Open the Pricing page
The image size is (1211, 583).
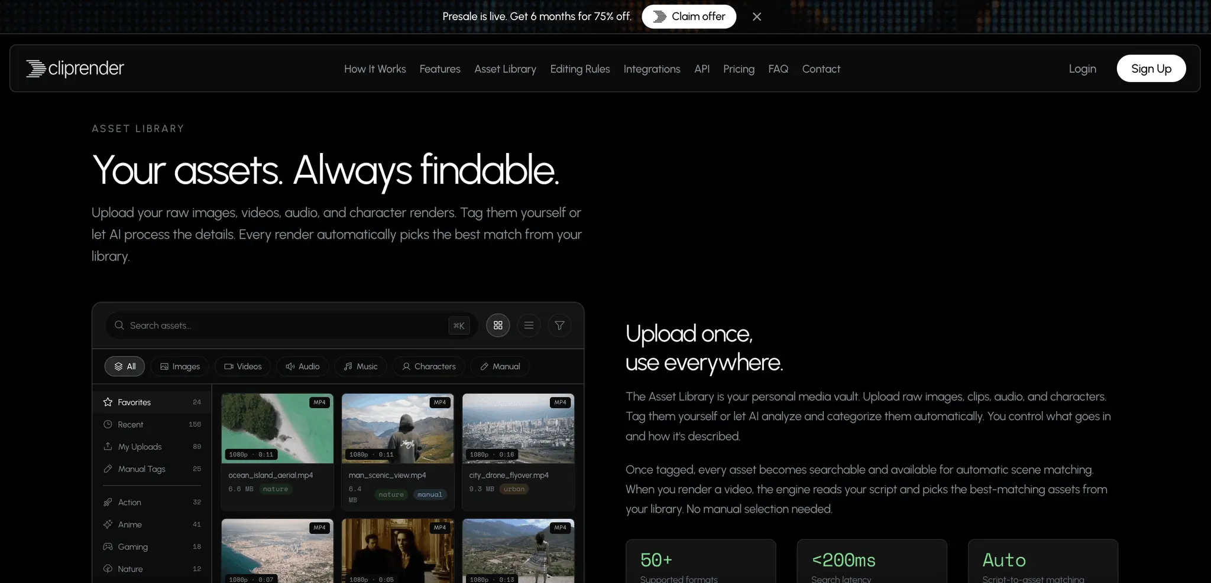point(739,69)
